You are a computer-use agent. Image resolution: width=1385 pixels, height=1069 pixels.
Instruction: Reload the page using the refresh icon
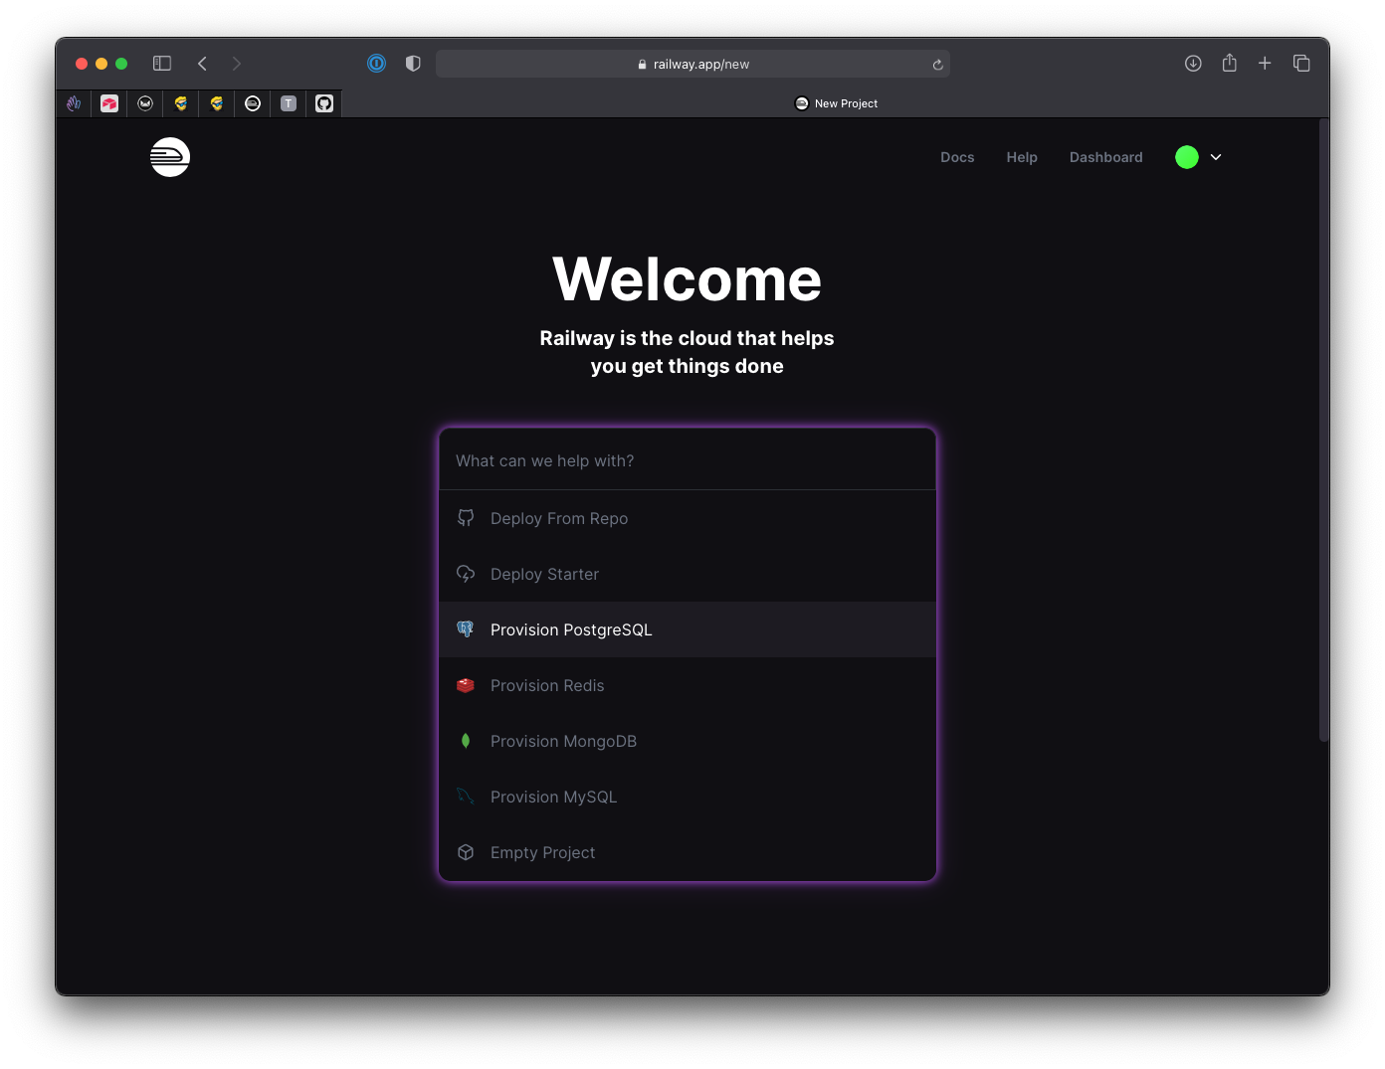pyautogui.click(x=937, y=65)
